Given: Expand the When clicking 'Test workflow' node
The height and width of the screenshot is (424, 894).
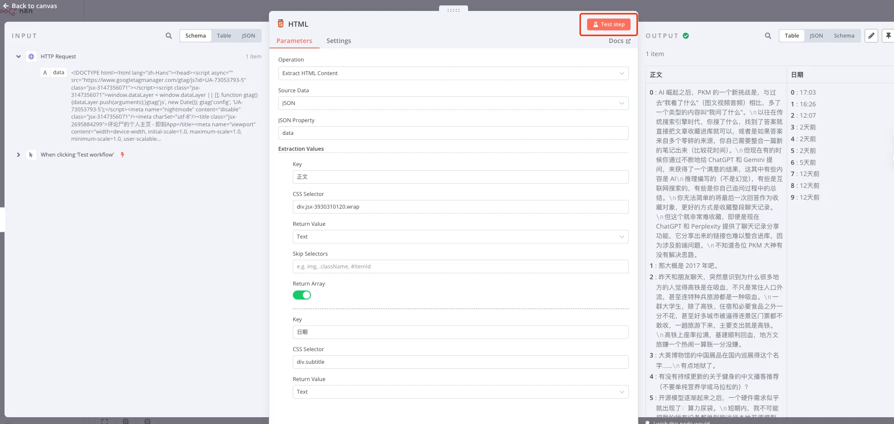Looking at the screenshot, I should tap(19, 155).
